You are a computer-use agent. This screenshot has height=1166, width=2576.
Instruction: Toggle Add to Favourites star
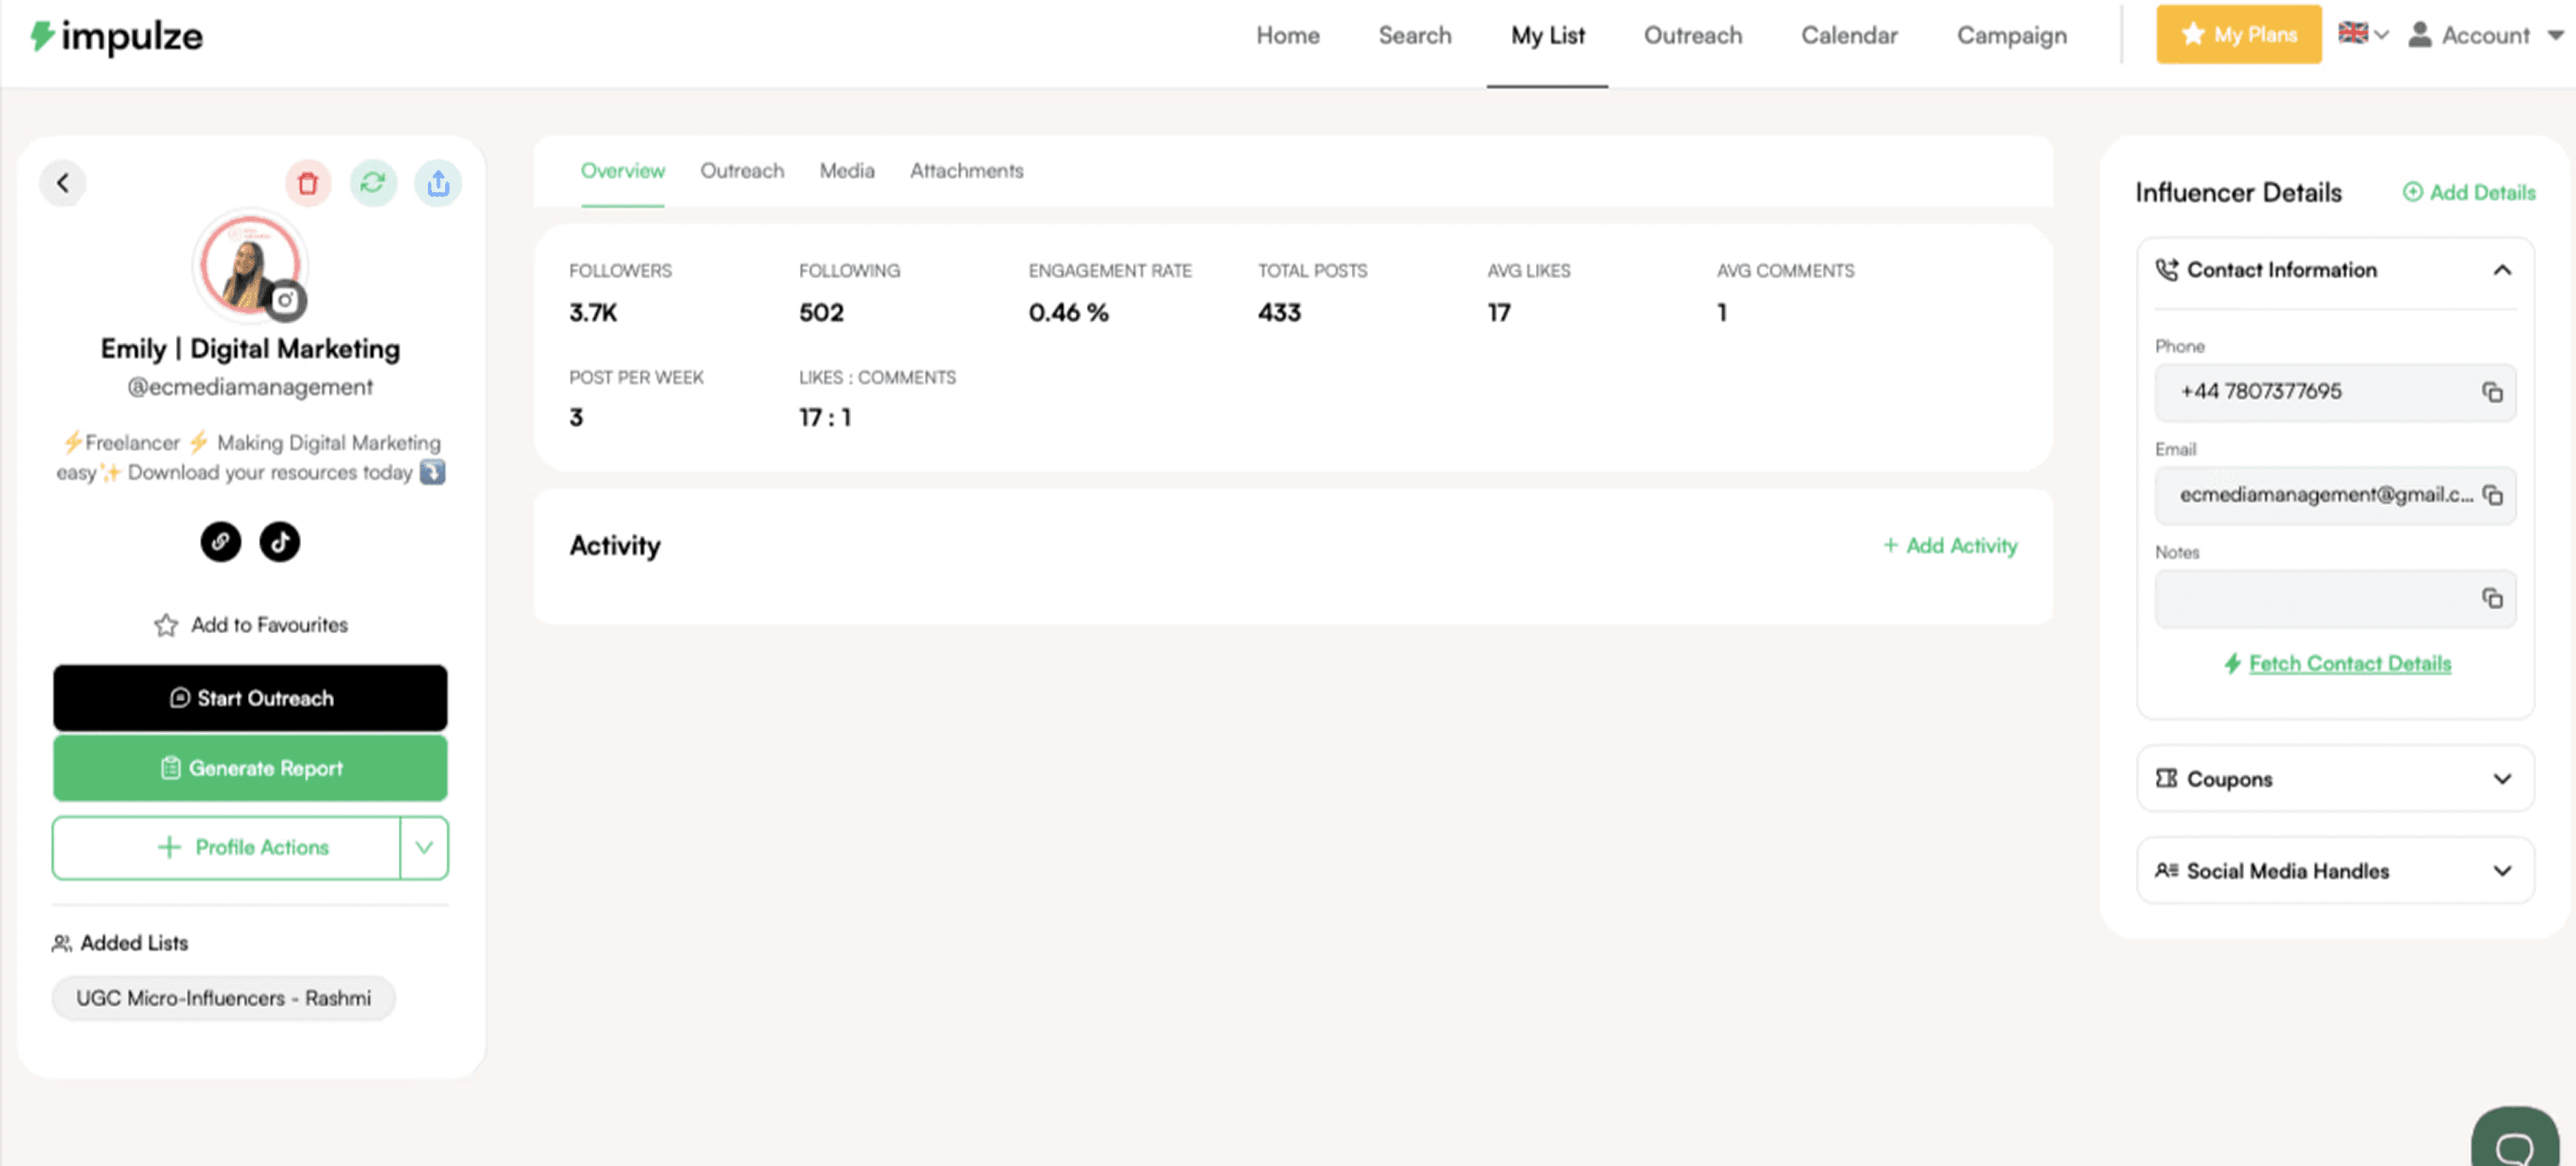tap(166, 625)
